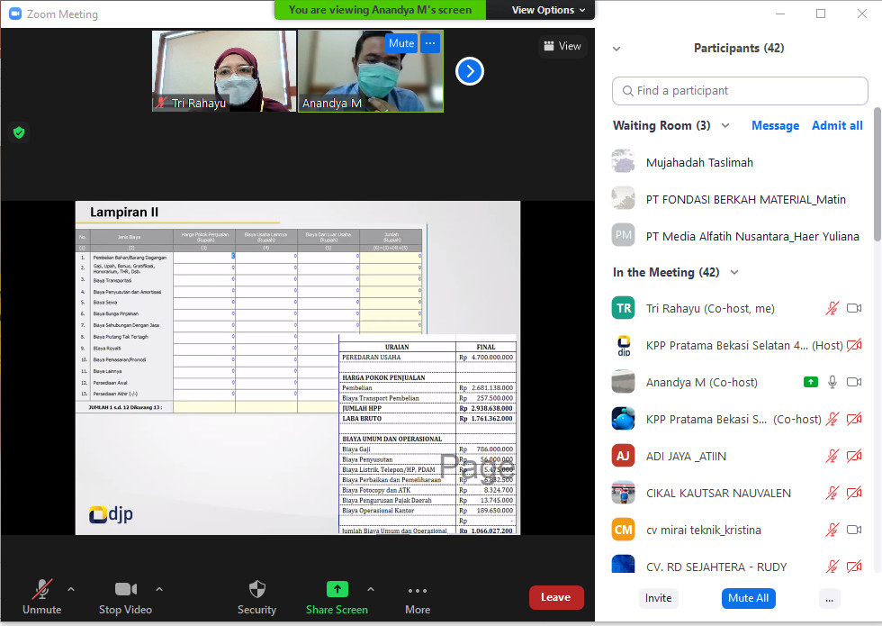Open the View Options dropdown
The width and height of the screenshot is (882, 626).
coord(548,10)
